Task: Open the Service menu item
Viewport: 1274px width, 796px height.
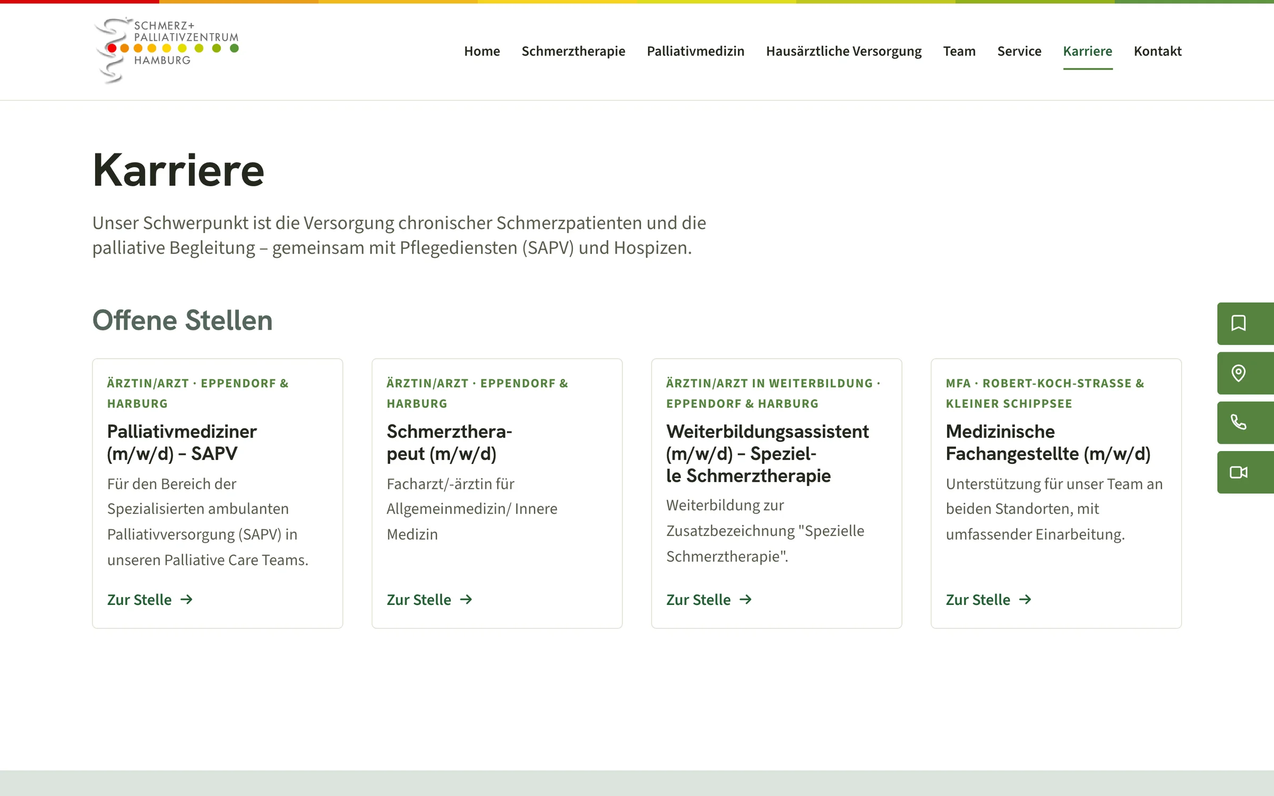Action: (x=1019, y=51)
